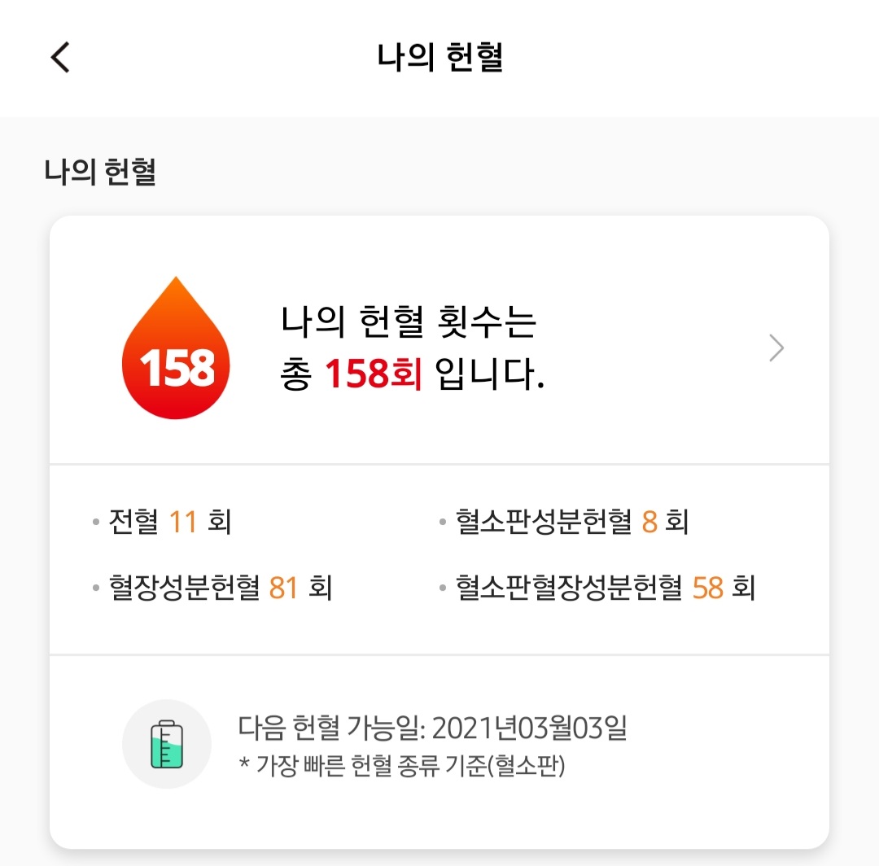Open donation details with right chevron
879x866 pixels.
(x=776, y=348)
